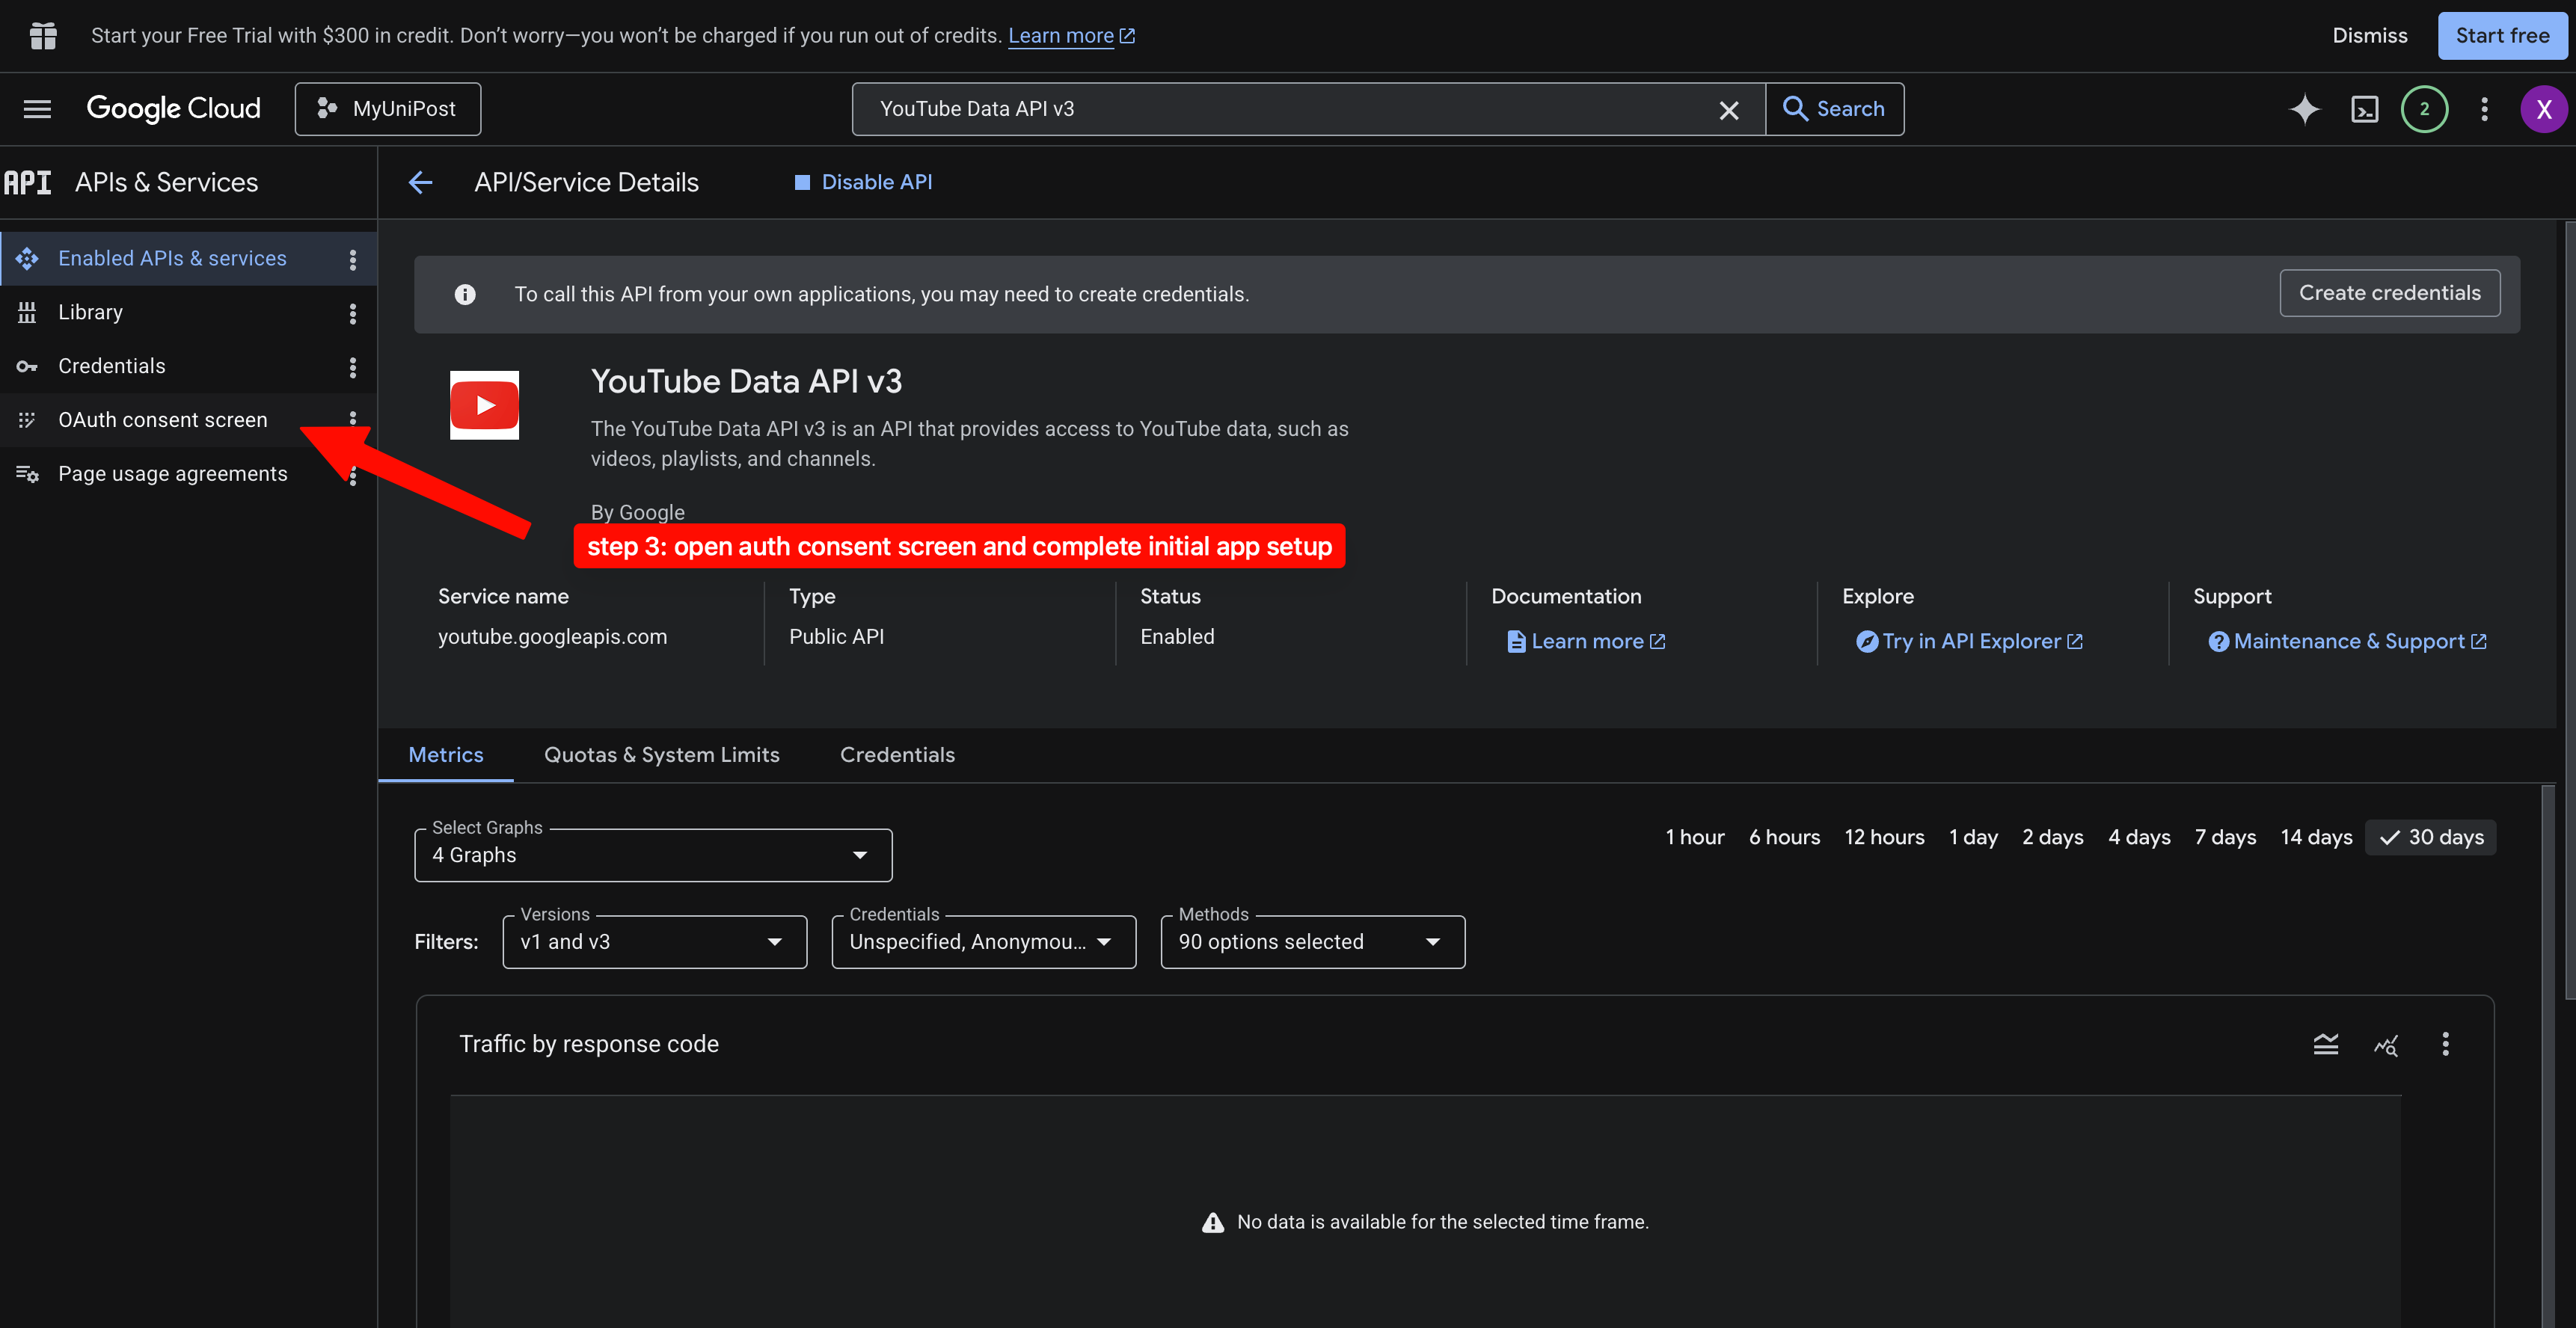Select the 30 days time range
Image resolution: width=2576 pixels, height=1328 pixels.
[x=2431, y=837]
